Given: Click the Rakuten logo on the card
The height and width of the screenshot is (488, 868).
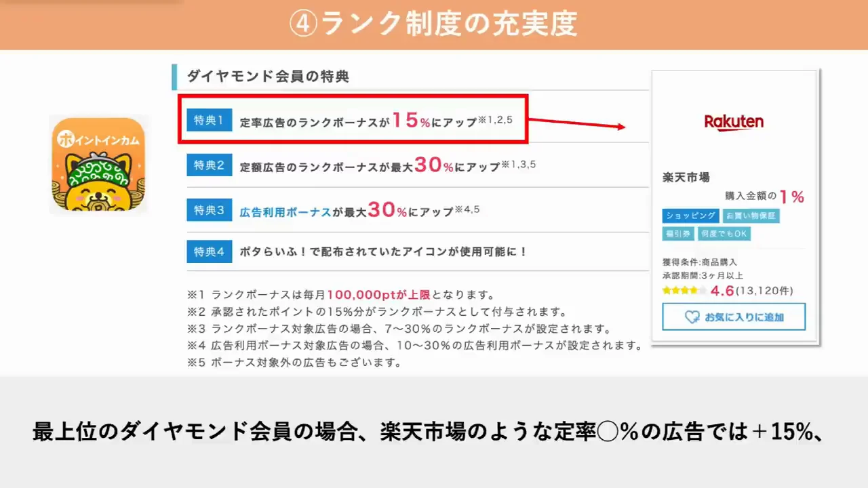Looking at the screenshot, I should pos(734,123).
